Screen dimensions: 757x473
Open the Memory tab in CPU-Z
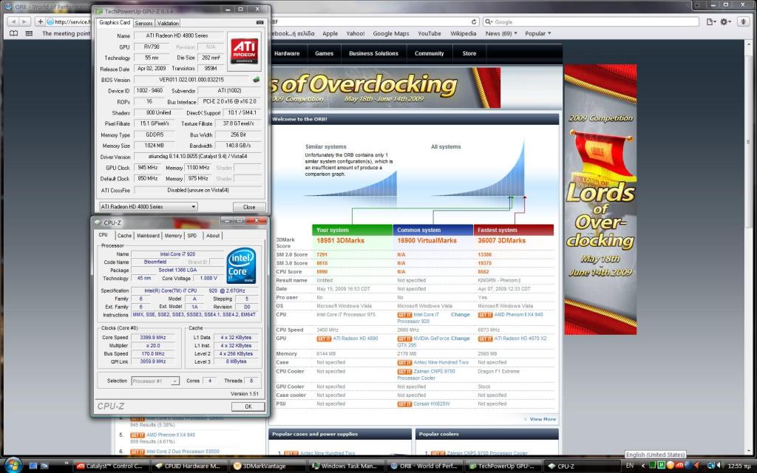coord(173,236)
